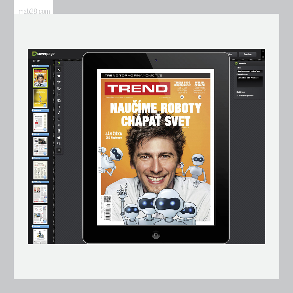Select the magnifier zoom tool
This screenshot has height=293, width=293.
(x=59, y=143)
